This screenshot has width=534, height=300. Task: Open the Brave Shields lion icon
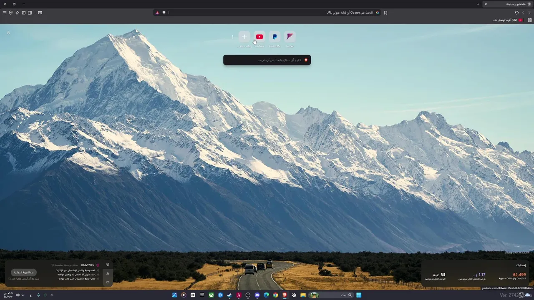click(x=164, y=12)
